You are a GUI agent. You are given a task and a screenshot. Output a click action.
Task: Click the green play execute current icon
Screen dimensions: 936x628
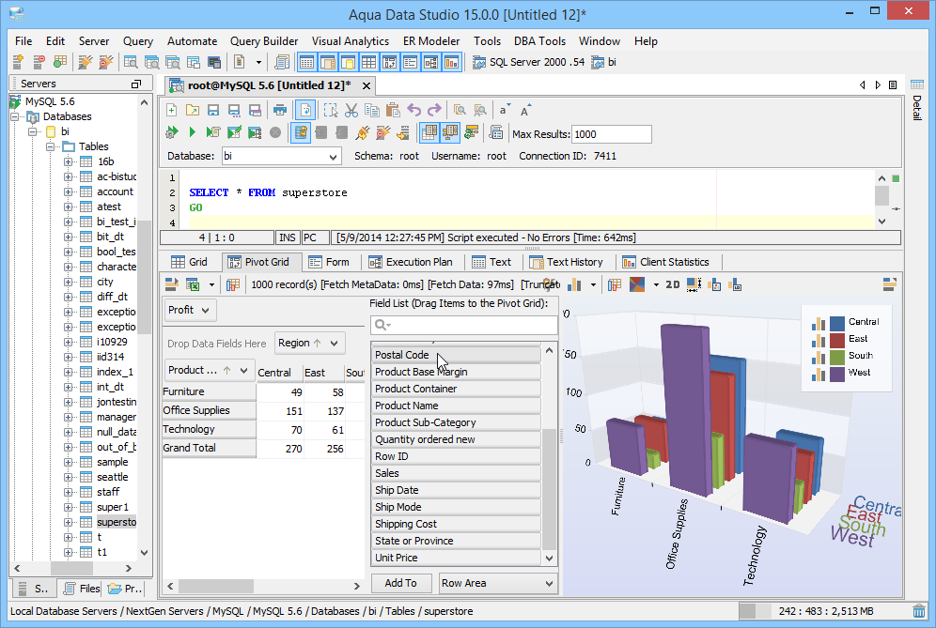point(193,132)
